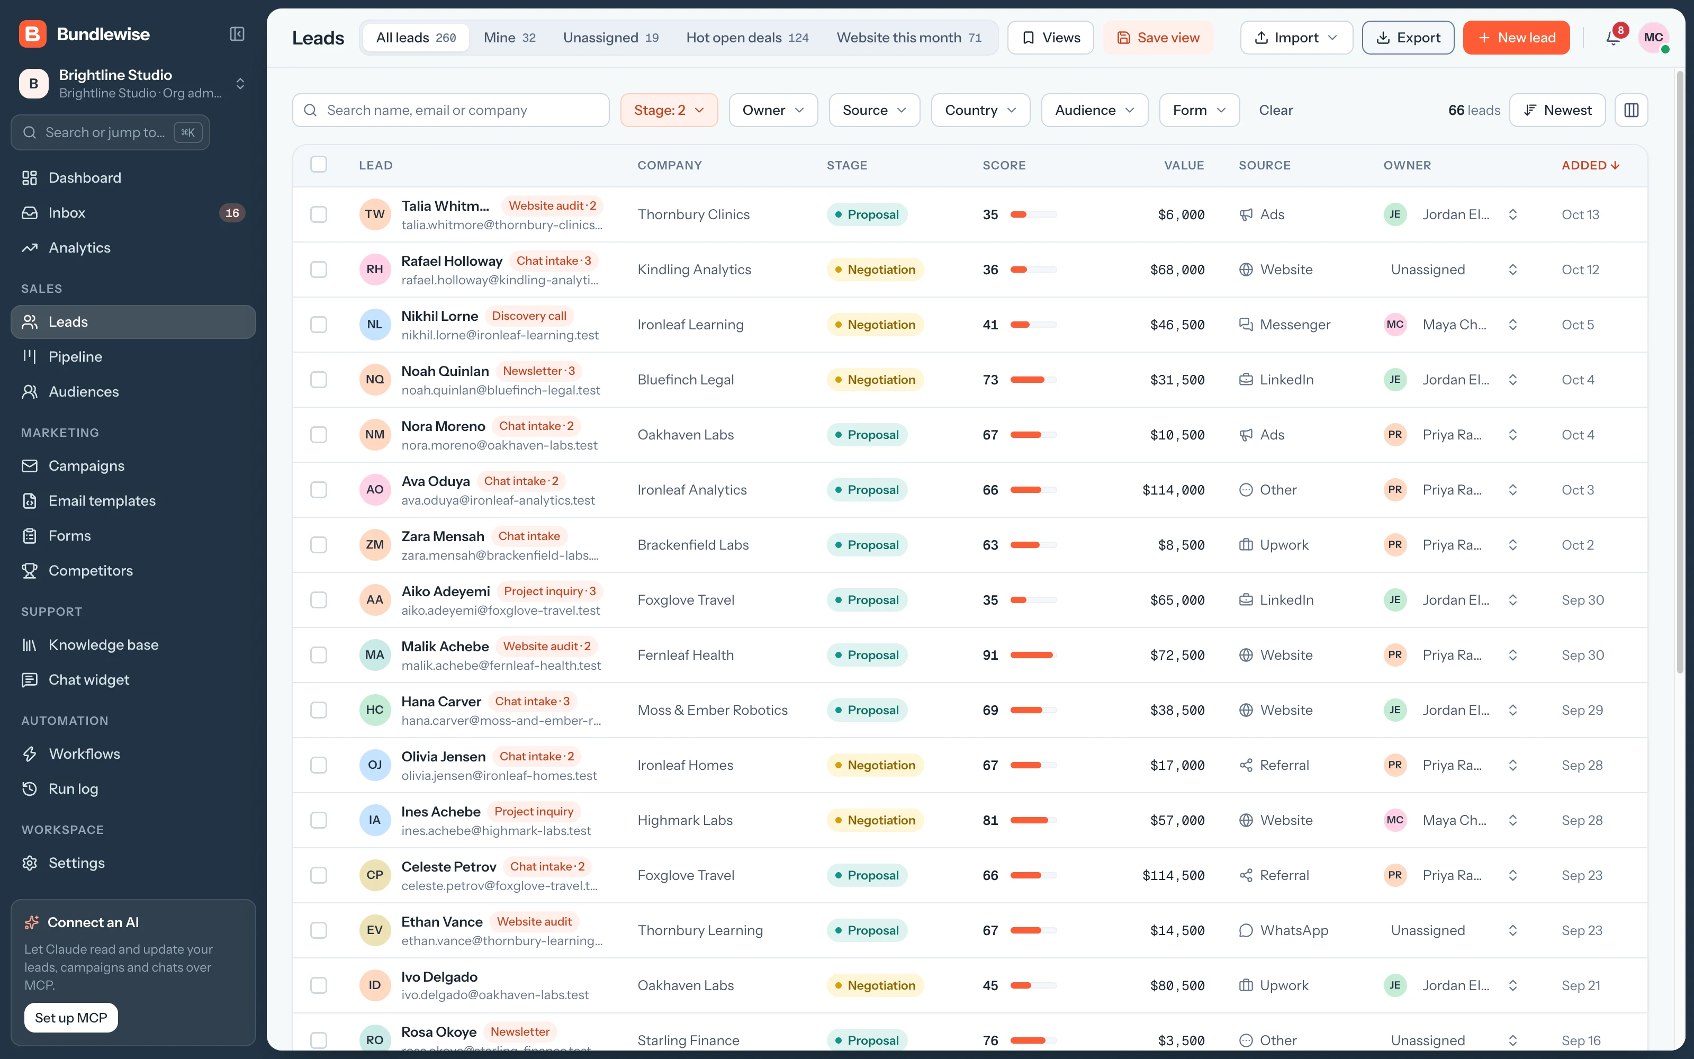Tick Nora Moreno's row checkbox
This screenshot has width=1694, height=1059.
pos(319,435)
